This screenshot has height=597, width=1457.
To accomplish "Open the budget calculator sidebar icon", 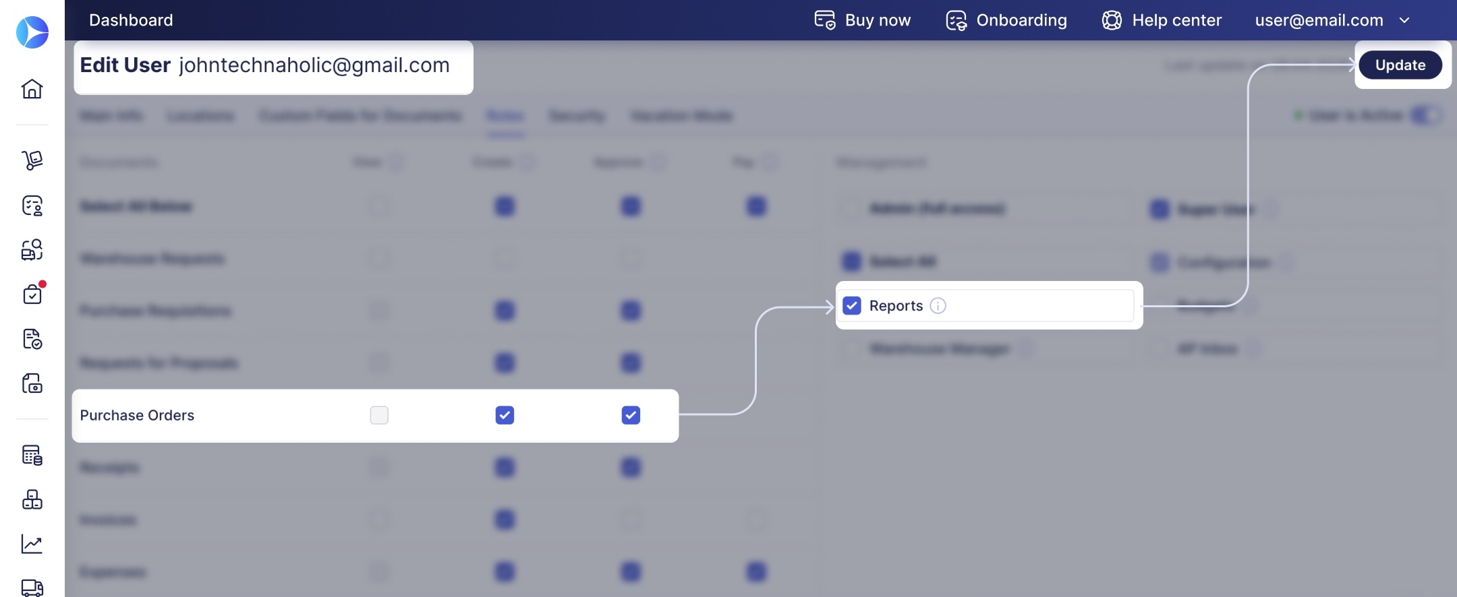I will [x=32, y=455].
